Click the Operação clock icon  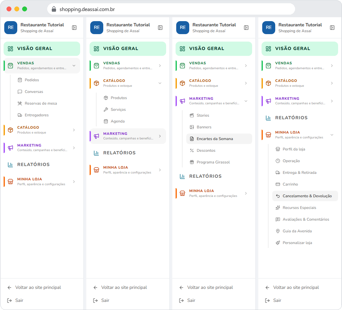[x=278, y=161]
